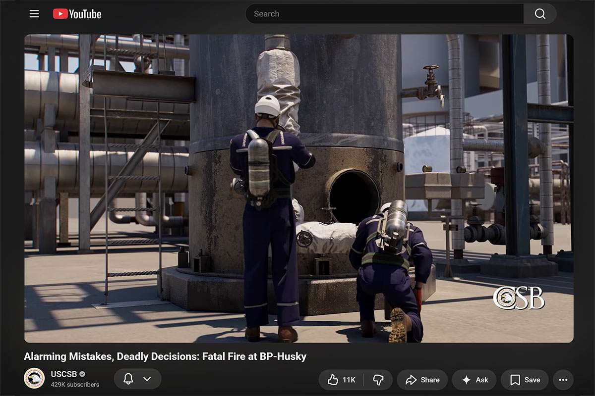Image resolution: width=595 pixels, height=396 pixels.
Task: Expand notification options chevron
Action: [x=147, y=379]
